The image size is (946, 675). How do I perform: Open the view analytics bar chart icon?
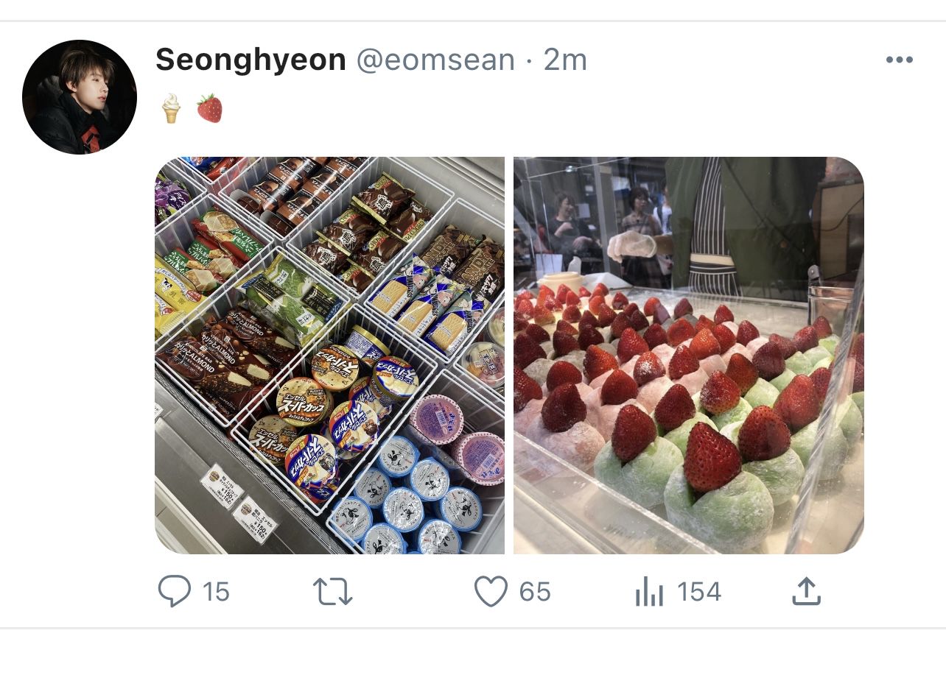pos(649,592)
